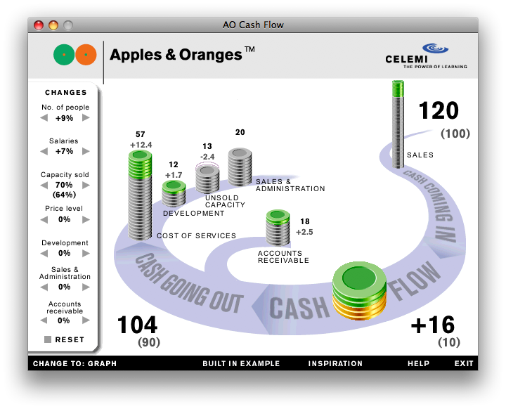
Task: Select the Accounts Receivable coin stack
Action: 278,228
